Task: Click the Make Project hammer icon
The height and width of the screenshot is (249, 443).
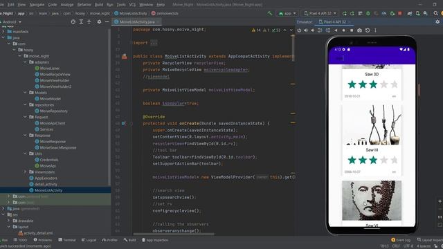Action: point(270,13)
